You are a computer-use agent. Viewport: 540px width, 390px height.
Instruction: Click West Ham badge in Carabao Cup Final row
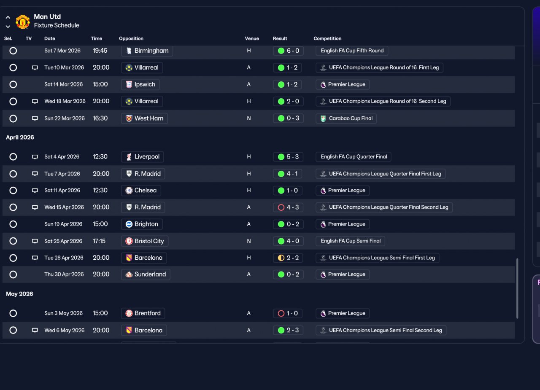pyautogui.click(x=129, y=118)
